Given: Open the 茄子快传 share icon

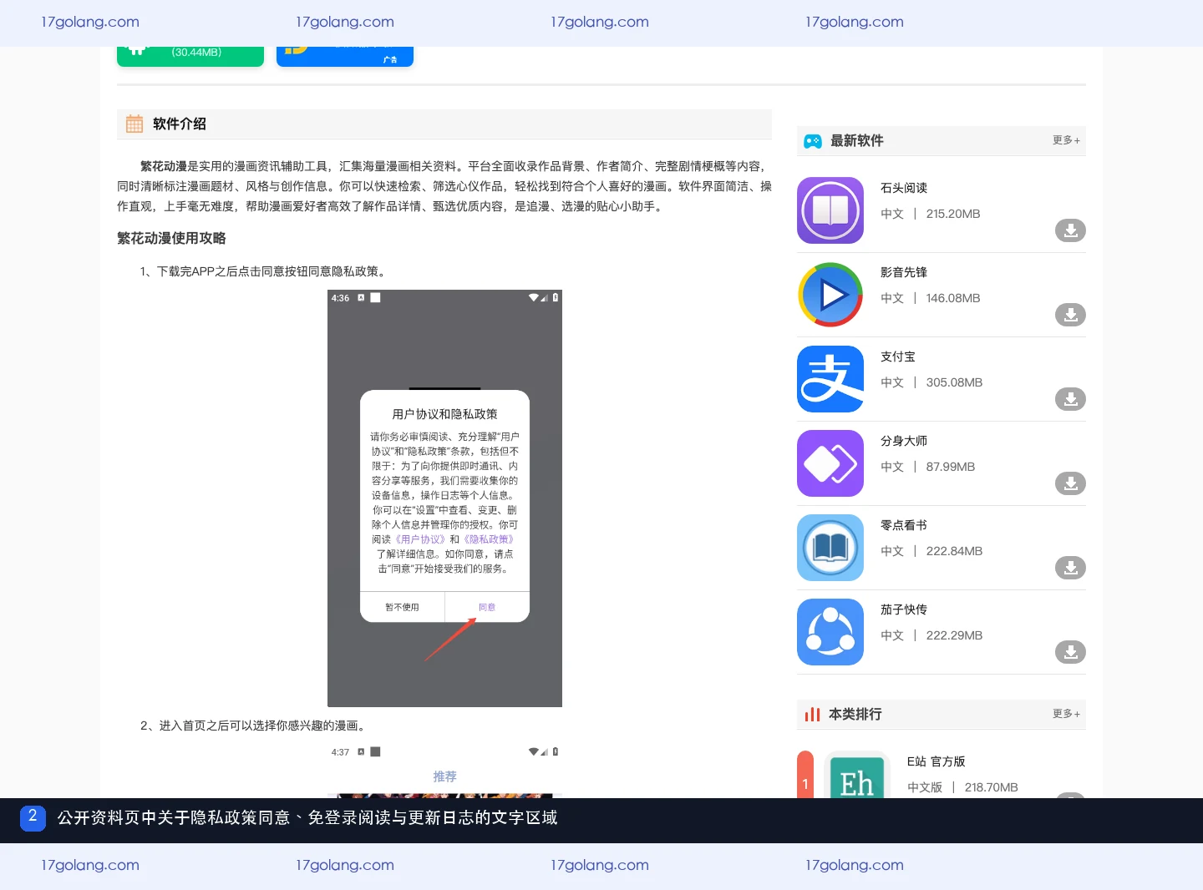Looking at the screenshot, I should click(830, 632).
